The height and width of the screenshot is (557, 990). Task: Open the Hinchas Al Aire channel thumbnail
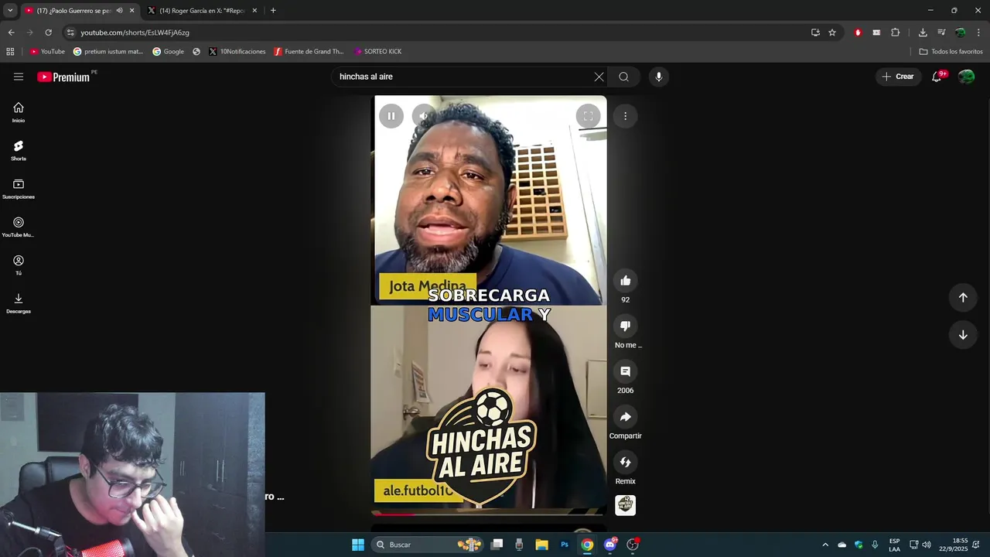pyautogui.click(x=625, y=505)
